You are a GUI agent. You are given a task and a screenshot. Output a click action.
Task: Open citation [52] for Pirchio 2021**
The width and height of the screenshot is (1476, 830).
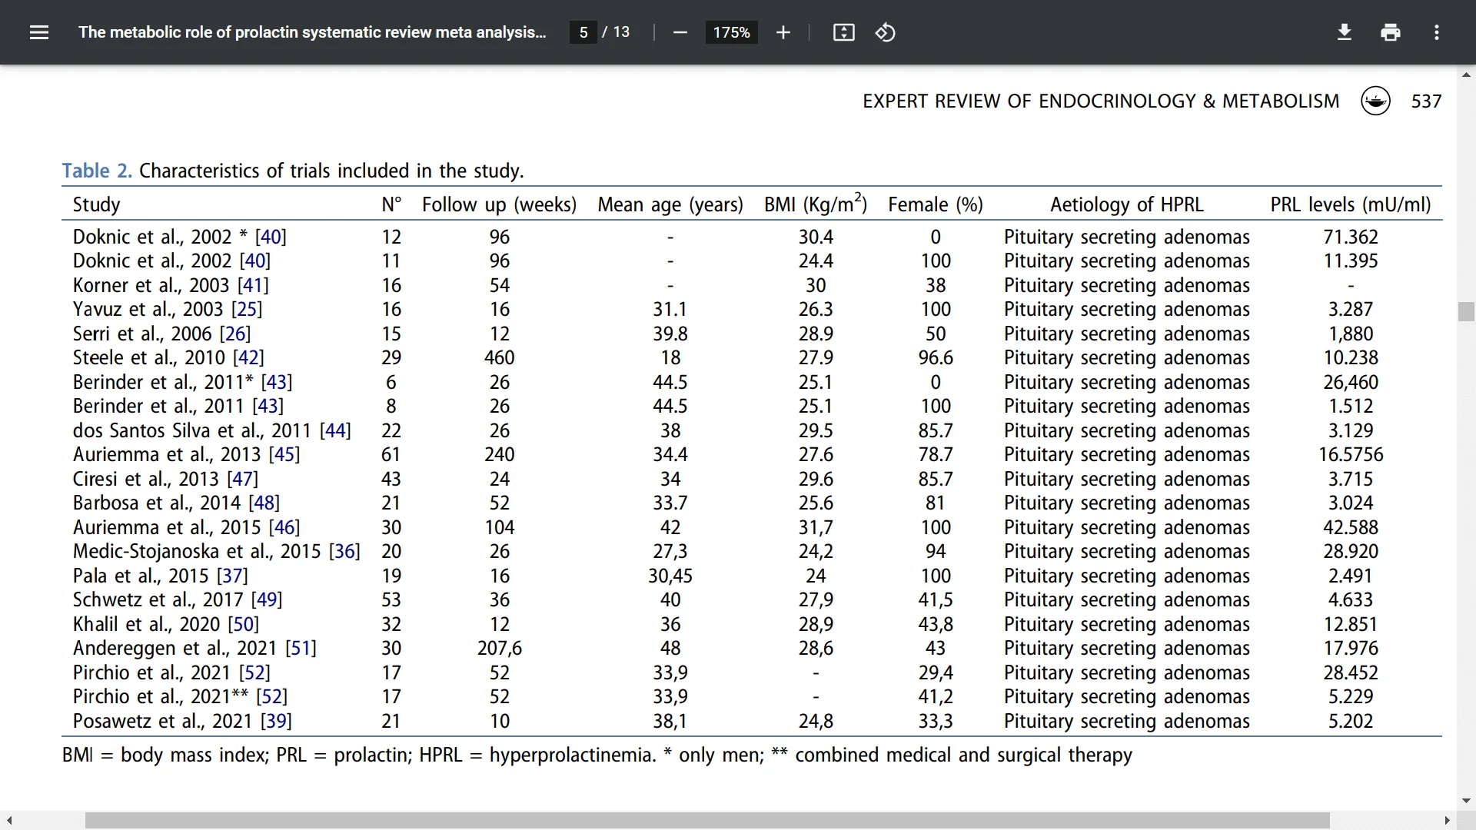(271, 696)
